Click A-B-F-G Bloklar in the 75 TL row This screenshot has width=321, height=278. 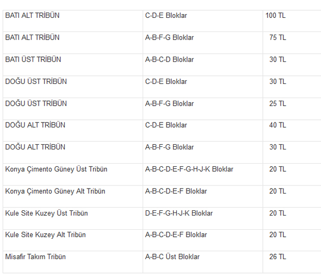169,38
